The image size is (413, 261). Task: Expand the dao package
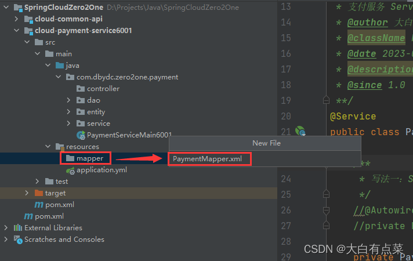tap(68, 100)
